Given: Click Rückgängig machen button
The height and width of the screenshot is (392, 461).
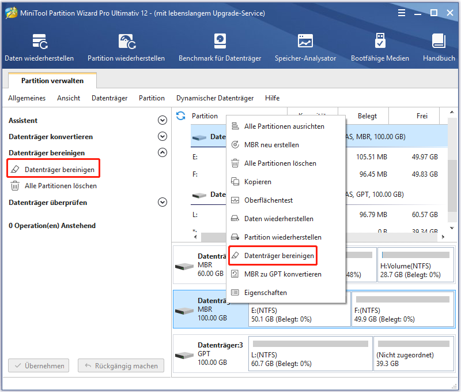Looking at the screenshot, I should 121,365.
